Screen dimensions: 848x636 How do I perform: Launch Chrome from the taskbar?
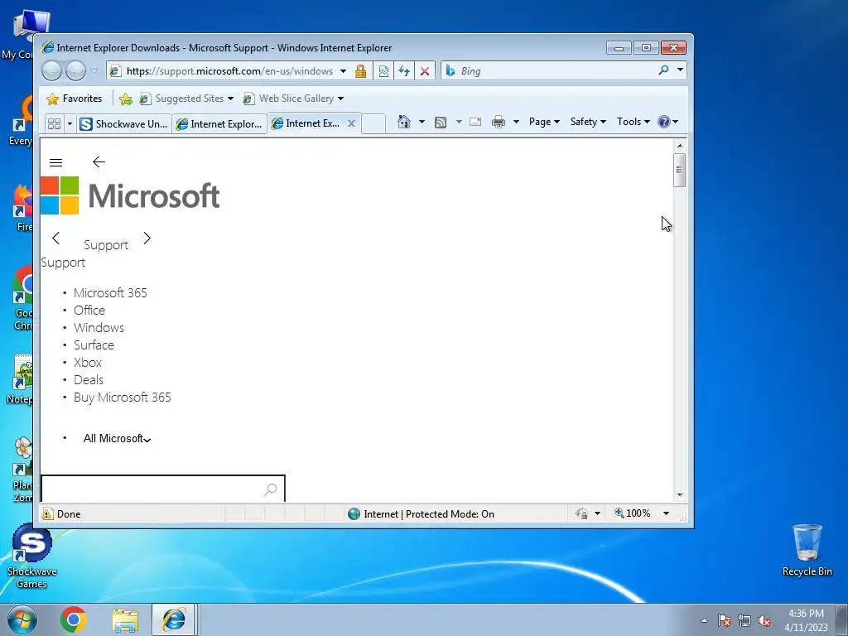(74, 619)
